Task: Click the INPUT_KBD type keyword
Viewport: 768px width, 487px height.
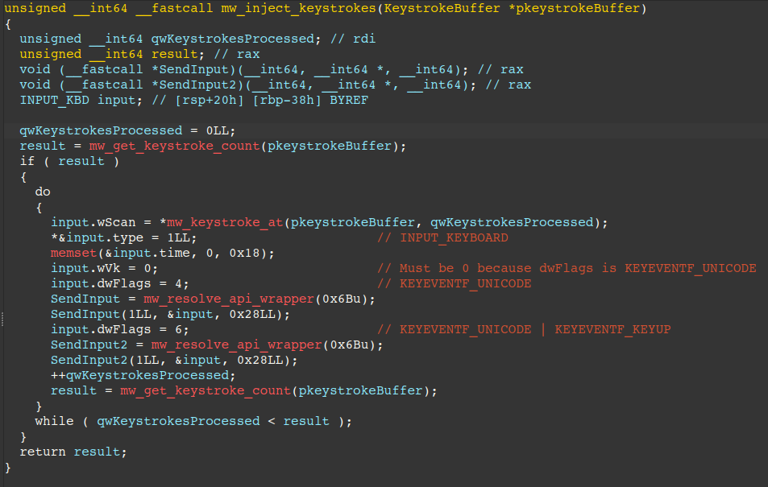Action: [50, 99]
